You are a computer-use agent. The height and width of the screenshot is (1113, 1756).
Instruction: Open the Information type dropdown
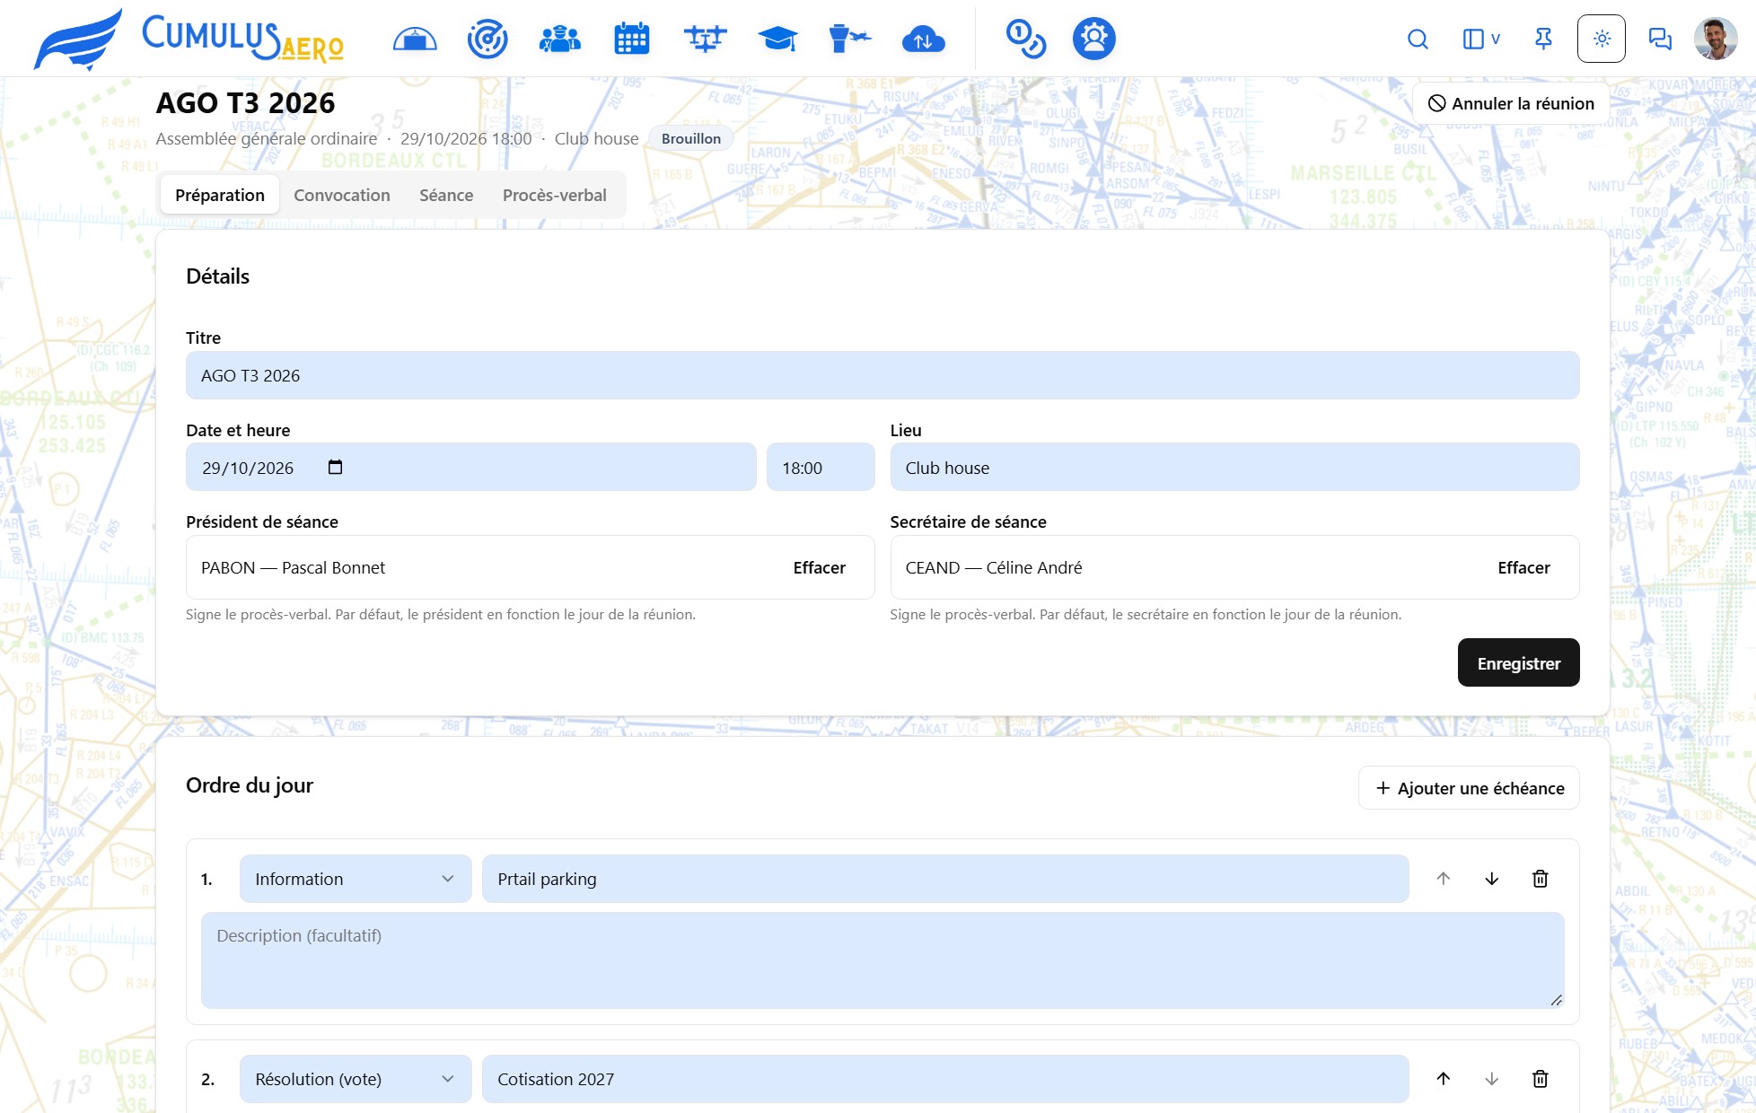(x=356, y=879)
